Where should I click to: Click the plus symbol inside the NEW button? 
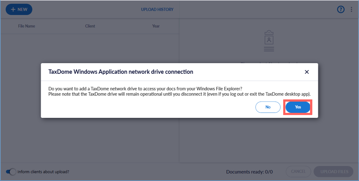pos(13,9)
